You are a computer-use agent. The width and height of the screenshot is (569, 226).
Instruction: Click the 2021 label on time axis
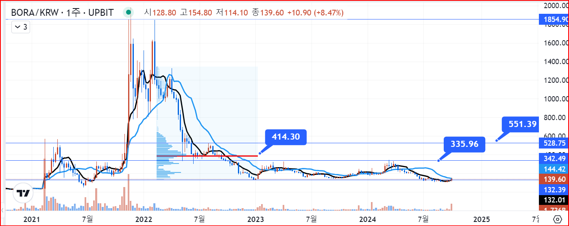[31, 220]
